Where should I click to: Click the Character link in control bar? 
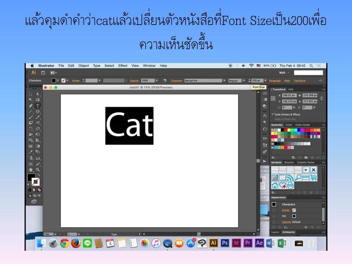click(177, 81)
